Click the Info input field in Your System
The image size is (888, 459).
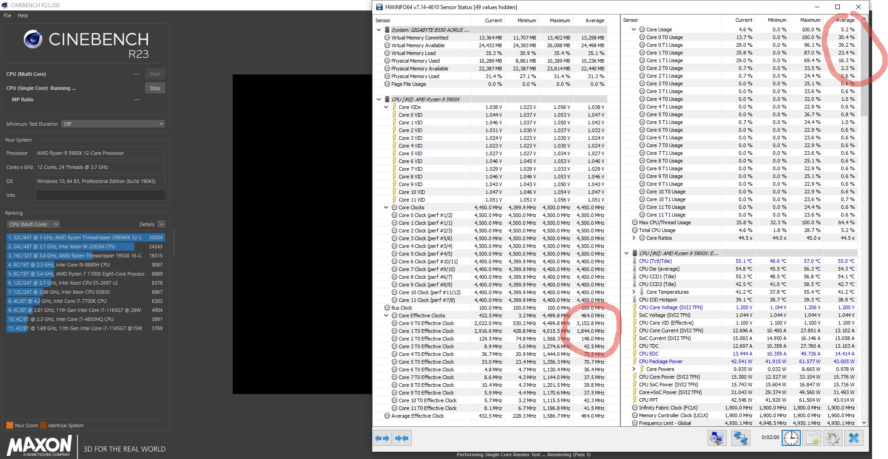[100, 195]
